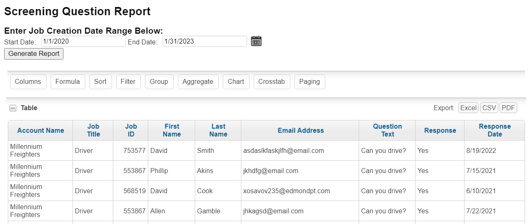The image size is (530, 224).
Task: Open the Filter options
Action: [x=128, y=82]
